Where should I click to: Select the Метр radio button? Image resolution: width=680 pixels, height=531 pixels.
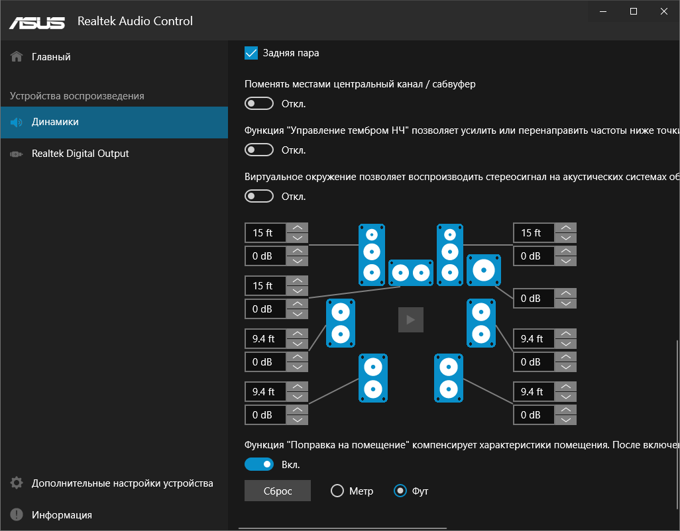pos(337,491)
